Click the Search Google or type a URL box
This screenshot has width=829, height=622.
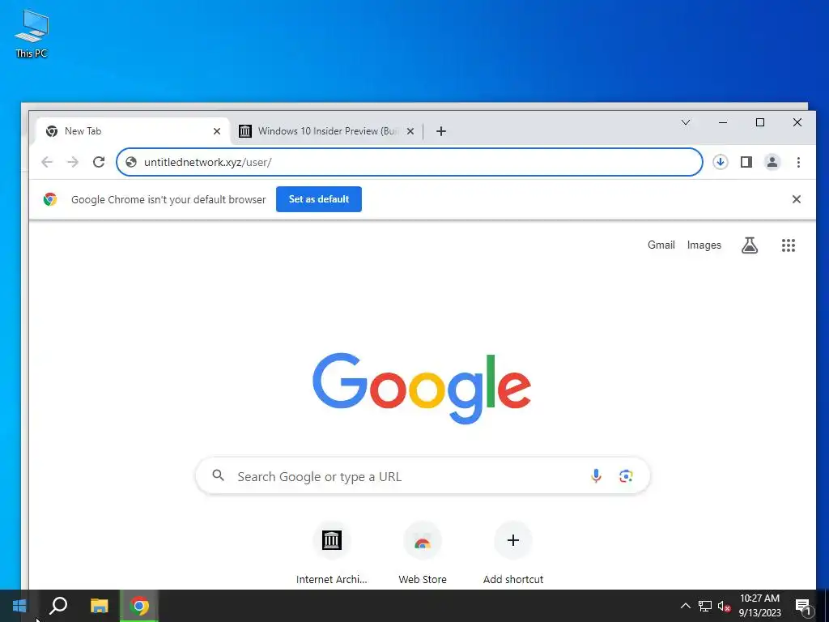coord(423,475)
